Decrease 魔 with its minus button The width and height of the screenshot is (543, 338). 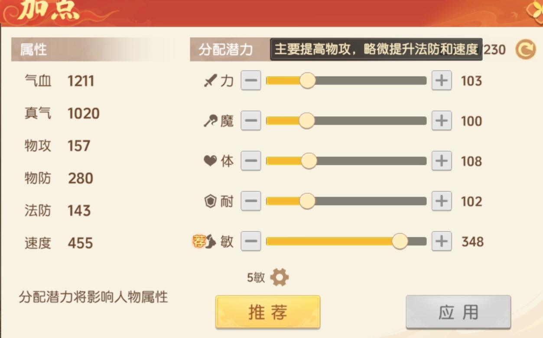[x=250, y=121]
